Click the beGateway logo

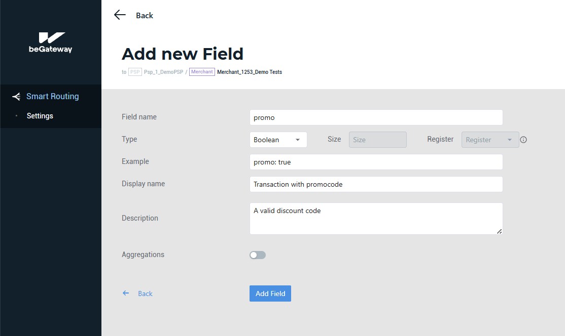pos(51,43)
